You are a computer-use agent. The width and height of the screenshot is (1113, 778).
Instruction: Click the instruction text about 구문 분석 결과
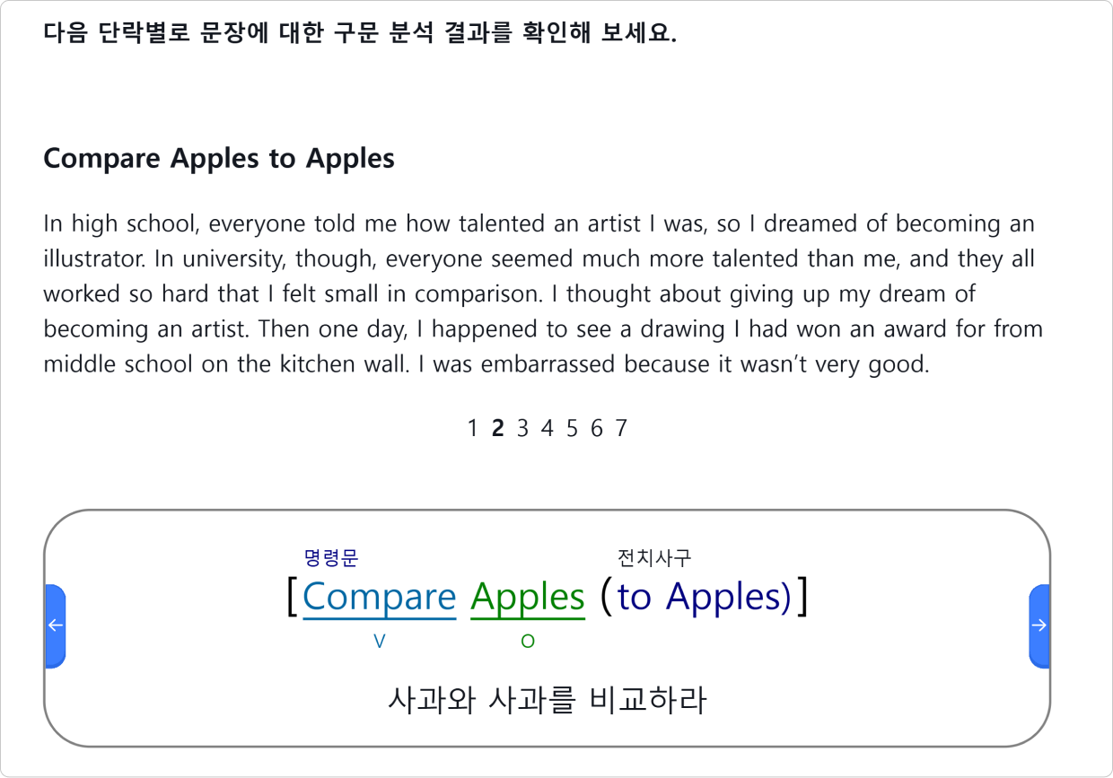point(360,33)
